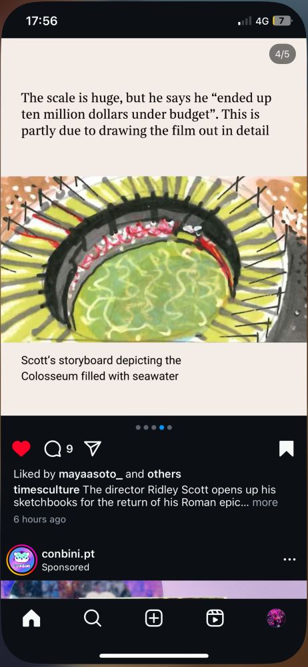Toggle the saved bookmark icon
Viewport: 308px width, 667px height.
pyautogui.click(x=286, y=448)
